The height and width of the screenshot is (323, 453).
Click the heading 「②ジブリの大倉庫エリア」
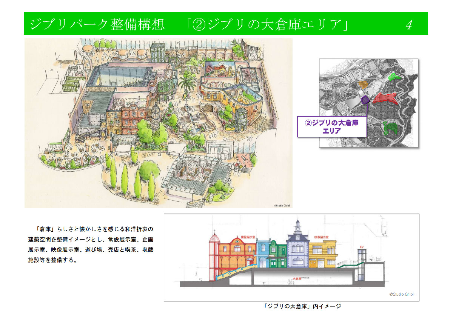point(268,25)
